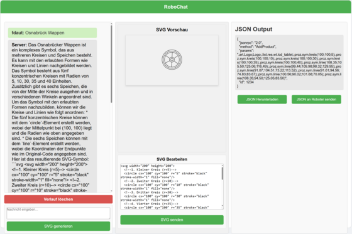Download the JSON with JSON Herunterladen
The height and width of the screenshot is (234, 352).
point(262,99)
